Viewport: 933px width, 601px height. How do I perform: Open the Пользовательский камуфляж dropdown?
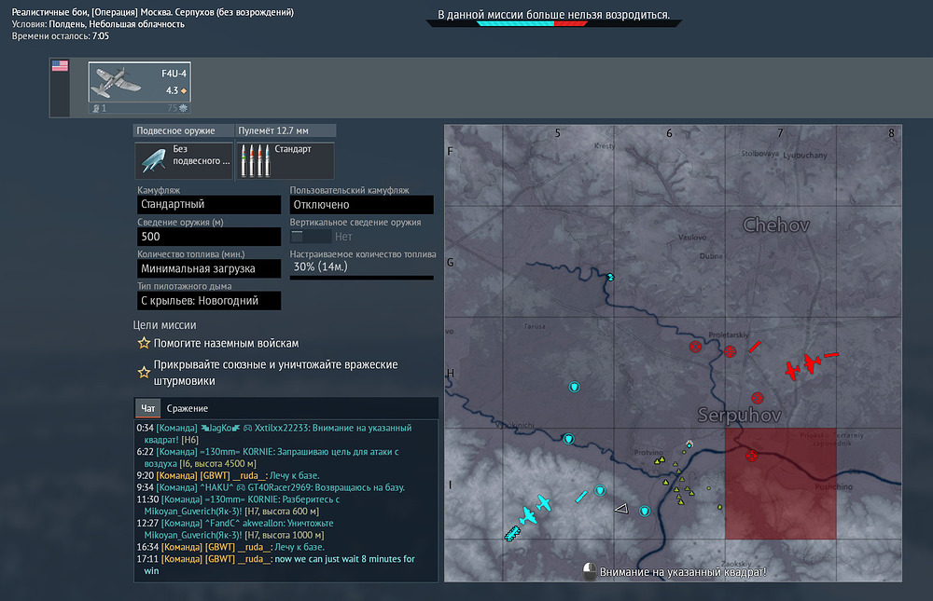point(362,204)
